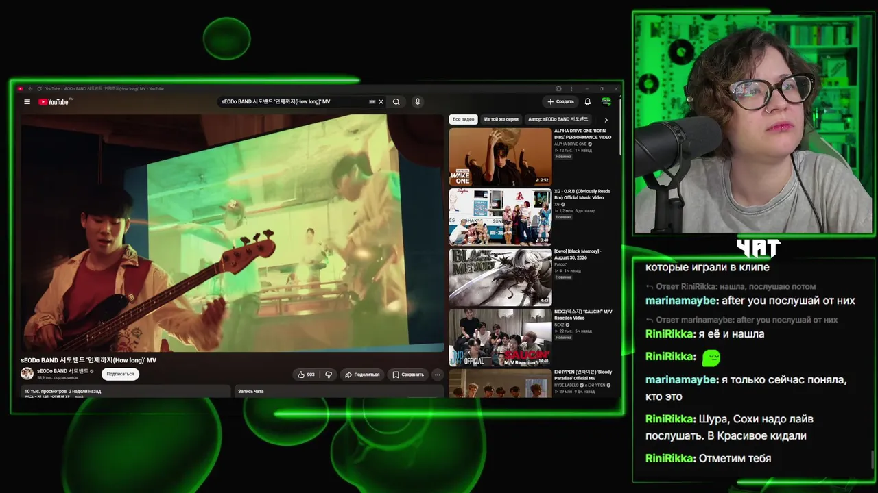
Task: Open [Devo] [Black Memory] video title
Action: click(578, 255)
